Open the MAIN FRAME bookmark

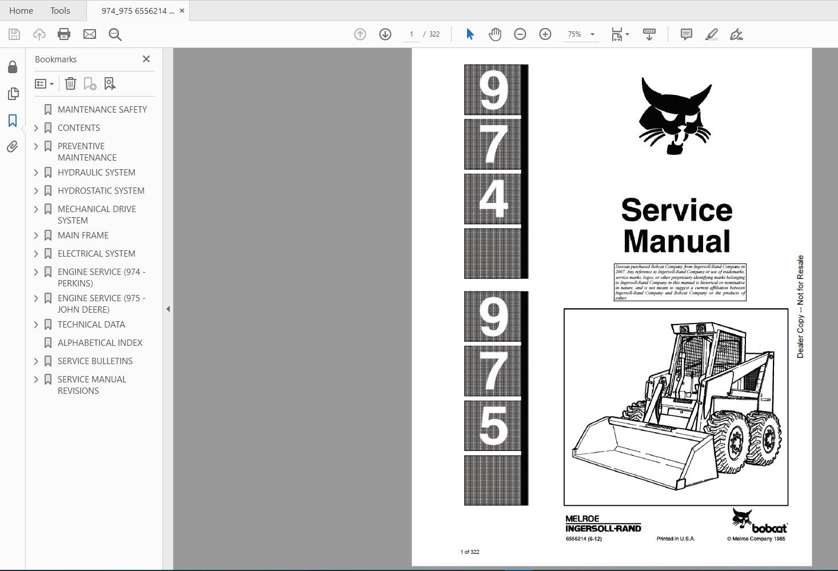[83, 235]
